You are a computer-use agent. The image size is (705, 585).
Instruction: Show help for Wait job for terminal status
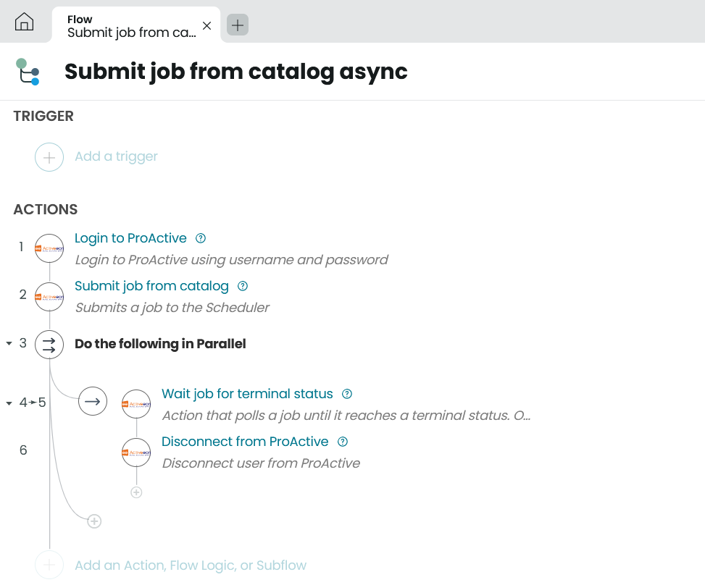(346, 394)
